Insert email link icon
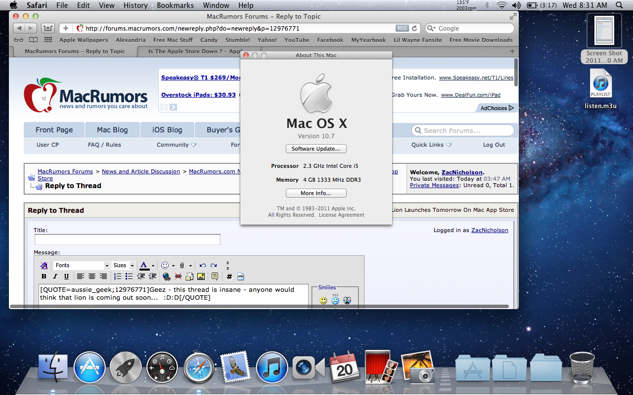This screenshot has width=633, height=395. click(189, 276)
